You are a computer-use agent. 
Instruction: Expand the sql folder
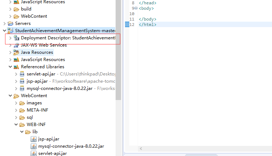(x=16, y=117)
